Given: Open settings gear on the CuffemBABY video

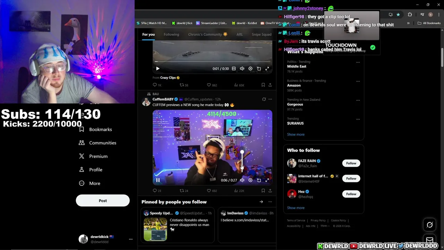Looking at the screenshot, I should tap(250, 180).
